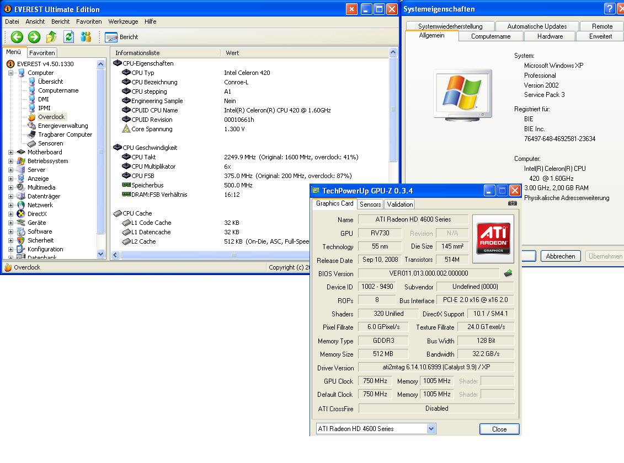Image resolution: width=624 pixels, height=463 pixels.
Task: Click the DirectX icon in the tree
Action: pos(21,214)
